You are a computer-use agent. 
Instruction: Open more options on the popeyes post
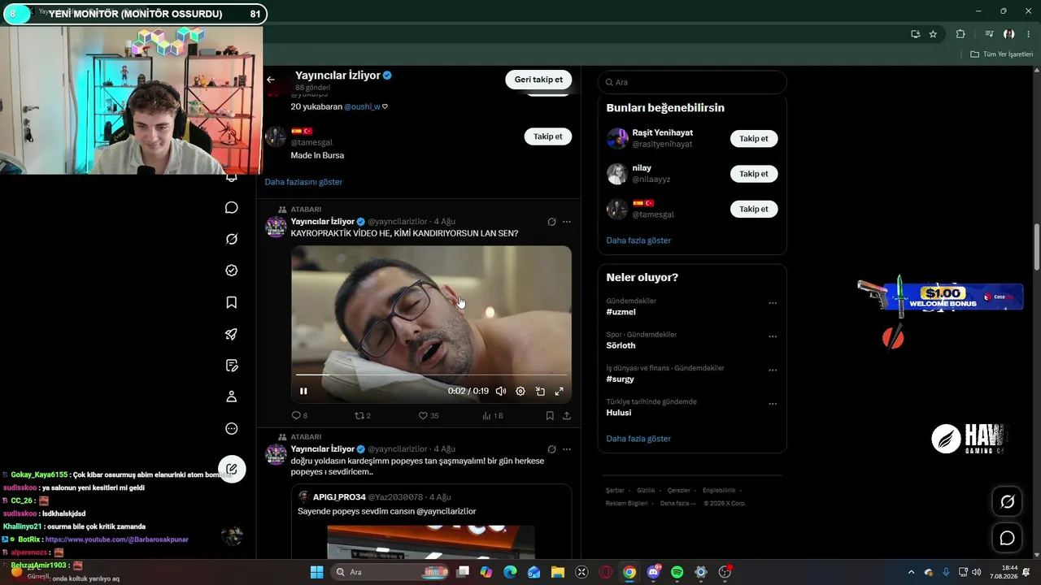point(567,449)
